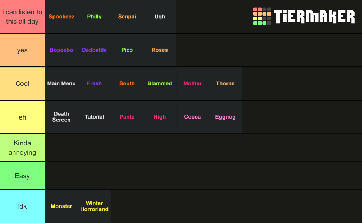The height and width of the screenshot is (223, 362).
Task: Select the Blammed tile in the Cool tier
Action: pyautogui.click(x=160, y=83)
